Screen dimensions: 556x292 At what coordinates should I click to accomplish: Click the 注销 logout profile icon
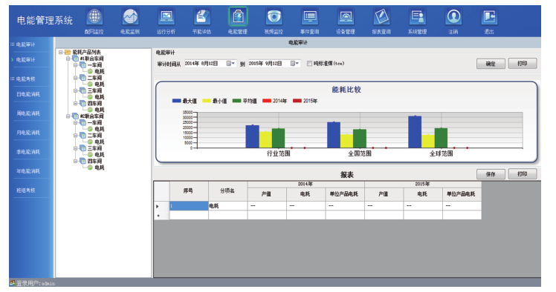point(453,16)
